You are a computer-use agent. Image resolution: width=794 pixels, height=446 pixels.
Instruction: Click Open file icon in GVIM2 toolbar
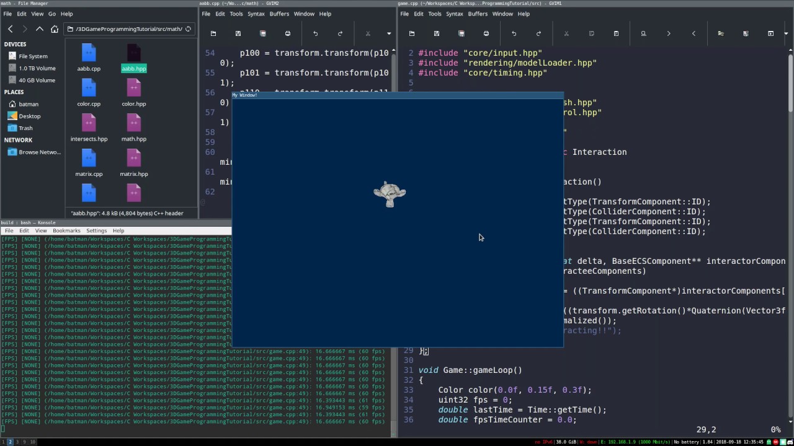pos(213,33)
